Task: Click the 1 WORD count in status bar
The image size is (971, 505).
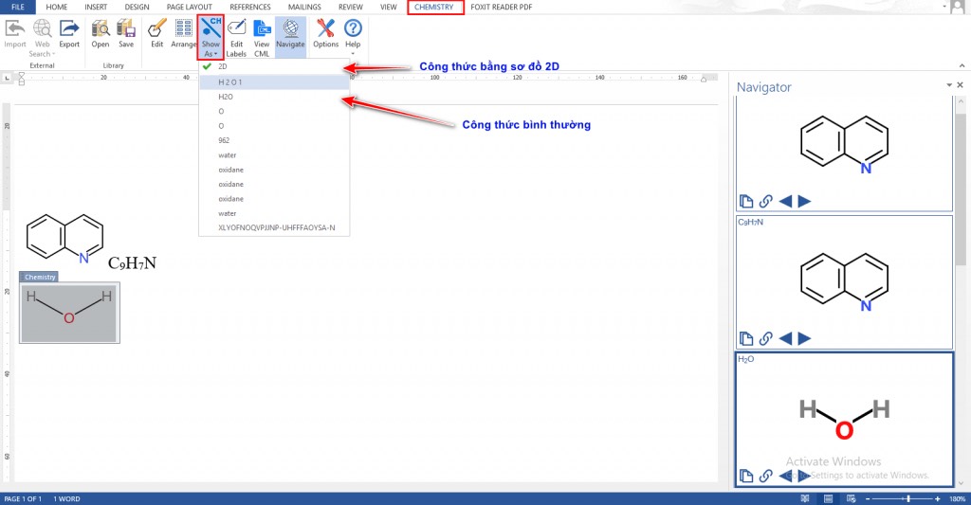Action: click(66, 498)
